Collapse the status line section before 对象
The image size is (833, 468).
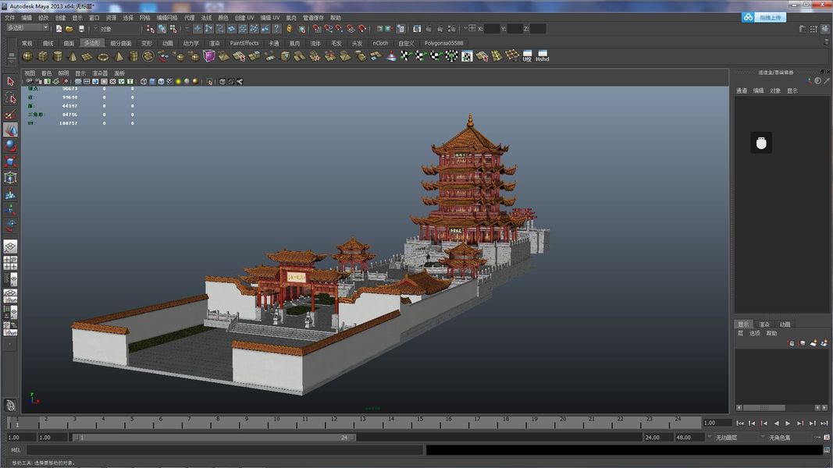(95, 29)
